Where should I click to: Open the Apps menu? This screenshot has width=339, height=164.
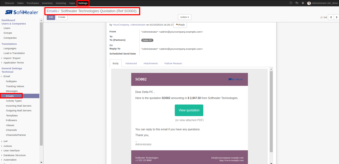point(72,3)
